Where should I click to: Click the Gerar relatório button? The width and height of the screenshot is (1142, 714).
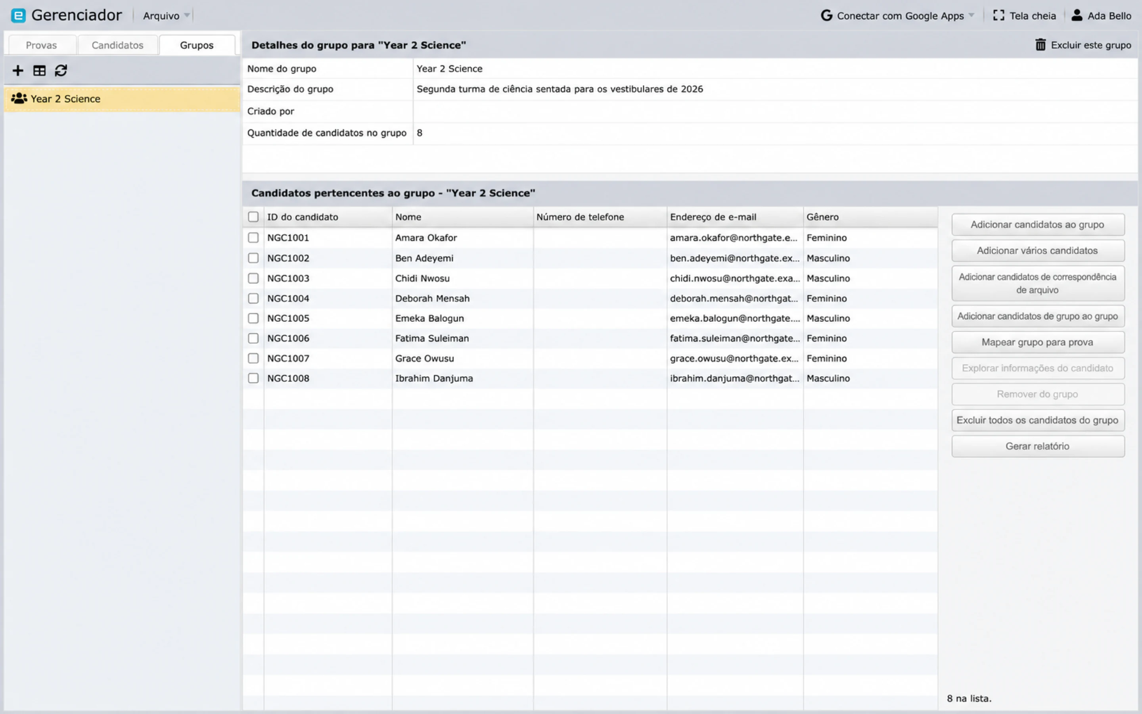point(1038,446)
